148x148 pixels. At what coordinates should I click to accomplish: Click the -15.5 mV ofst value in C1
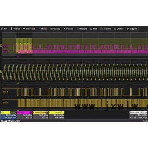10,118
